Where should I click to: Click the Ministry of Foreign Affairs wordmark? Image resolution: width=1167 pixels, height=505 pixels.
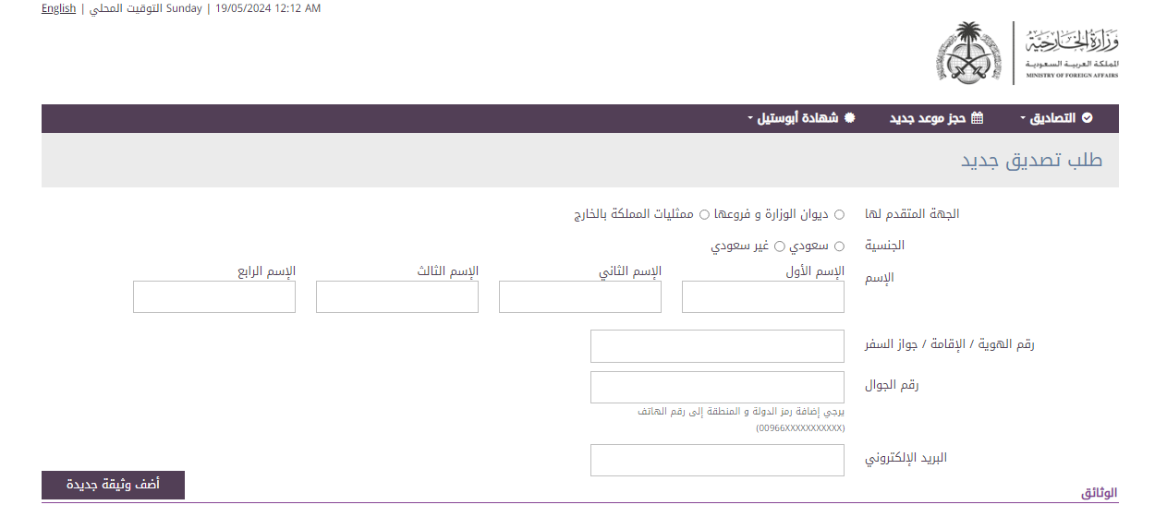coord(1072,54)
